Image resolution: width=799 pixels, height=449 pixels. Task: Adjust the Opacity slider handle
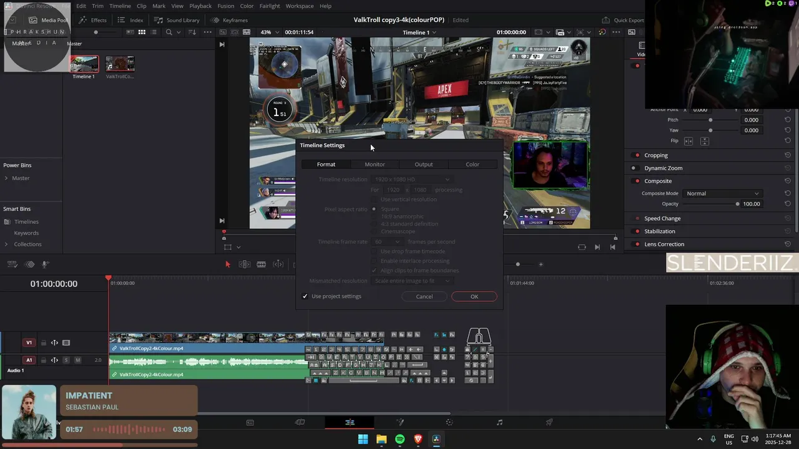click(737, 204)
